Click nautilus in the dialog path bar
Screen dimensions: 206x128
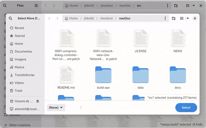click(x=125, y=18)
